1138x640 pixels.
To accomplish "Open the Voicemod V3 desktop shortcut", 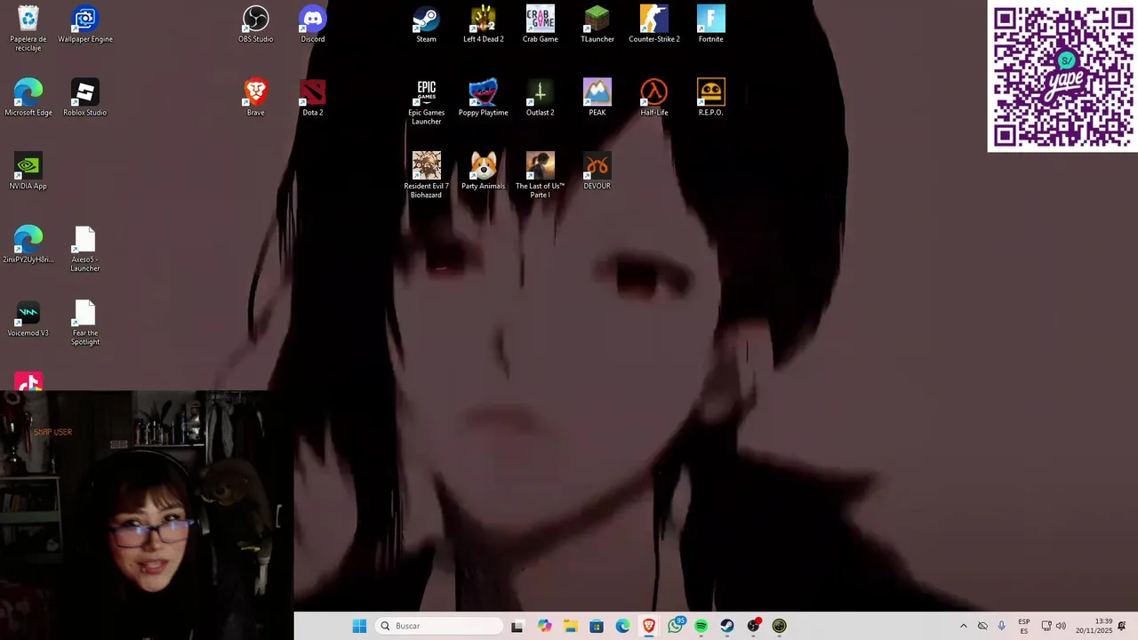I will pos(28,318).
